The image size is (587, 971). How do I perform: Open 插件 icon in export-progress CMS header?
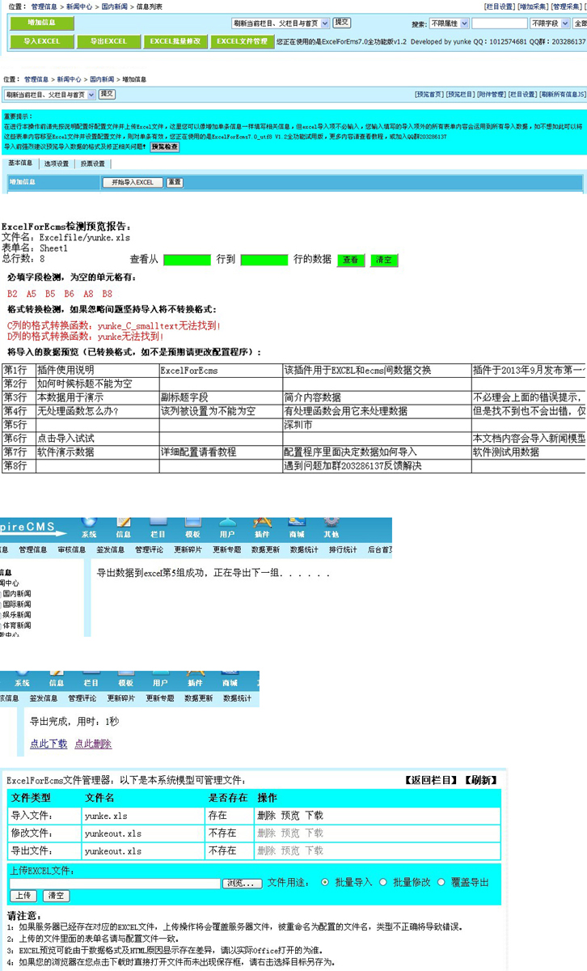click(x=262, y=528)
